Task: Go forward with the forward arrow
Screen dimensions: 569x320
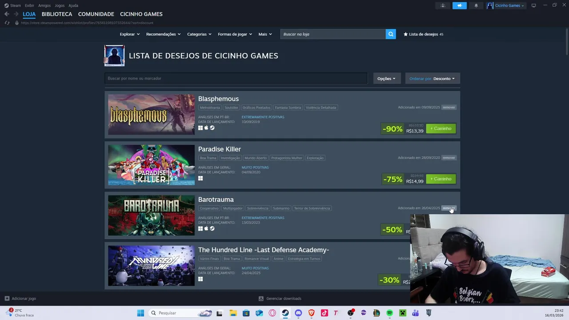Action: click(16, 14)
